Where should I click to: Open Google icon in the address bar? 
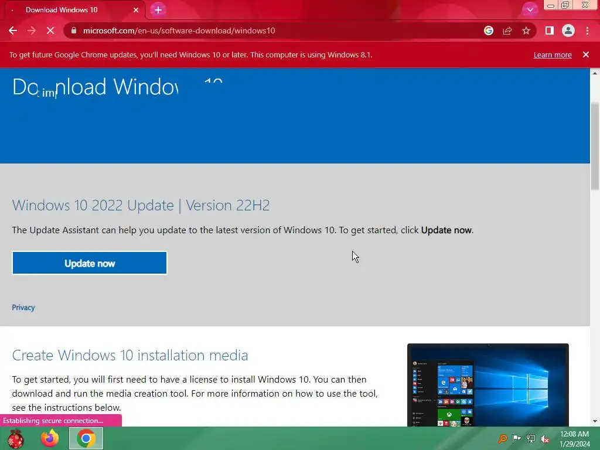(489, 30)
